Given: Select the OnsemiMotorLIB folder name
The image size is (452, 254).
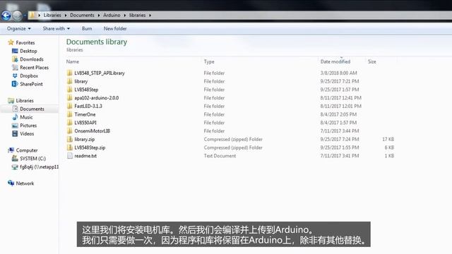Looking at the screenshot, I should (93, 131).
